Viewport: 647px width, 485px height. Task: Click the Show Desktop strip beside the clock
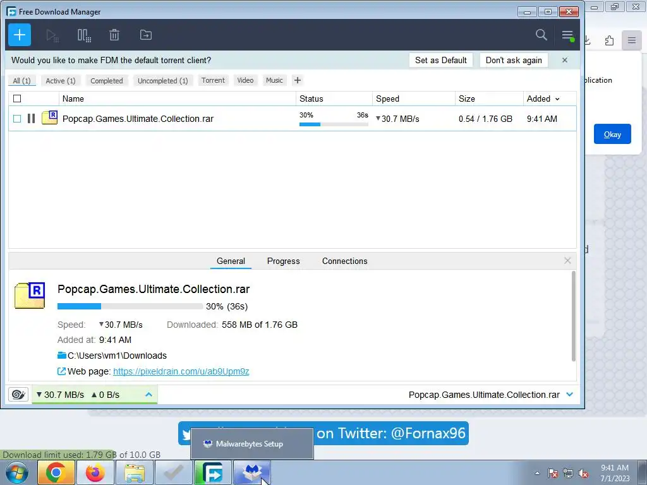coord(643,472)
